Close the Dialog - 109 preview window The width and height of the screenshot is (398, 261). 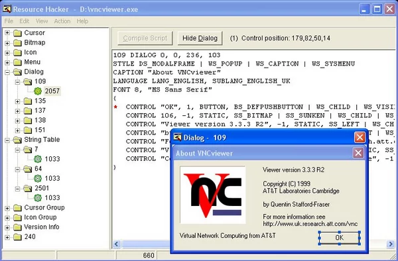360,138
